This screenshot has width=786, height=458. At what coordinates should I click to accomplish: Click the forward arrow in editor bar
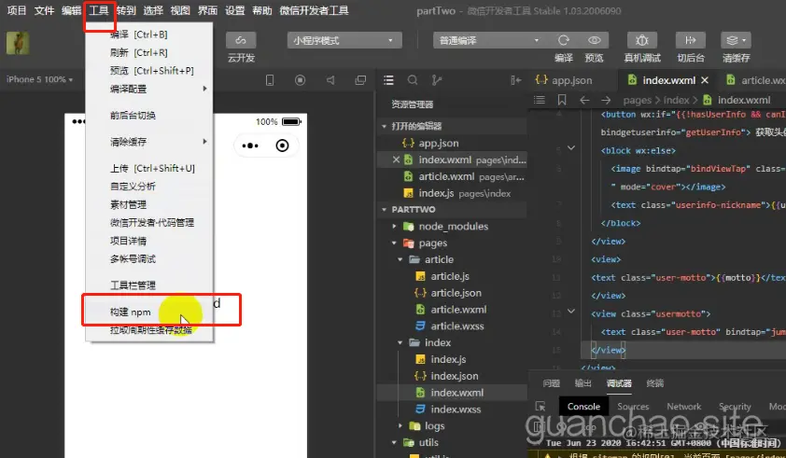606,100
